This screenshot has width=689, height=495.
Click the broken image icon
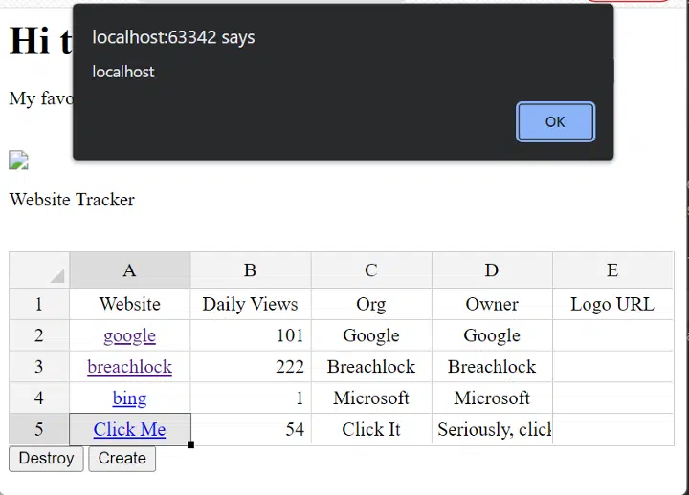18,161
